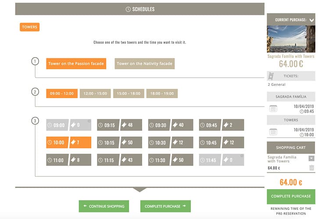Expand the Sagrada Família with Towers cart dropdown

[311, 158]
